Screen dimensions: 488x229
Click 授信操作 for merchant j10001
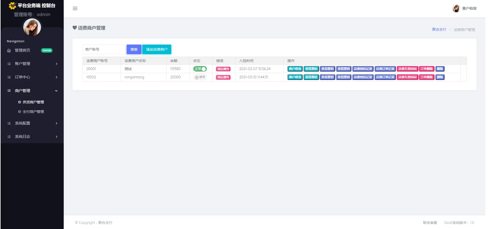223,69
